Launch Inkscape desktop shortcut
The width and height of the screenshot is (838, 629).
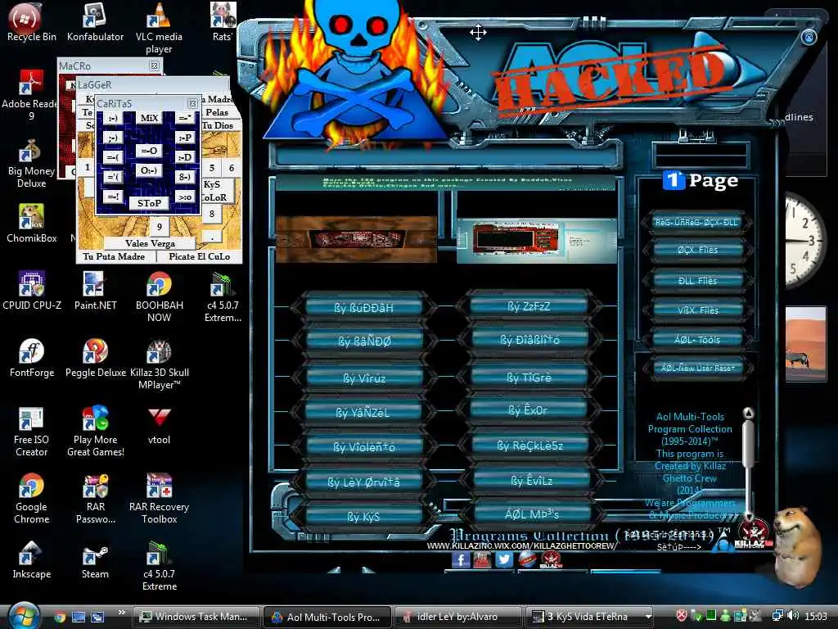32,559
